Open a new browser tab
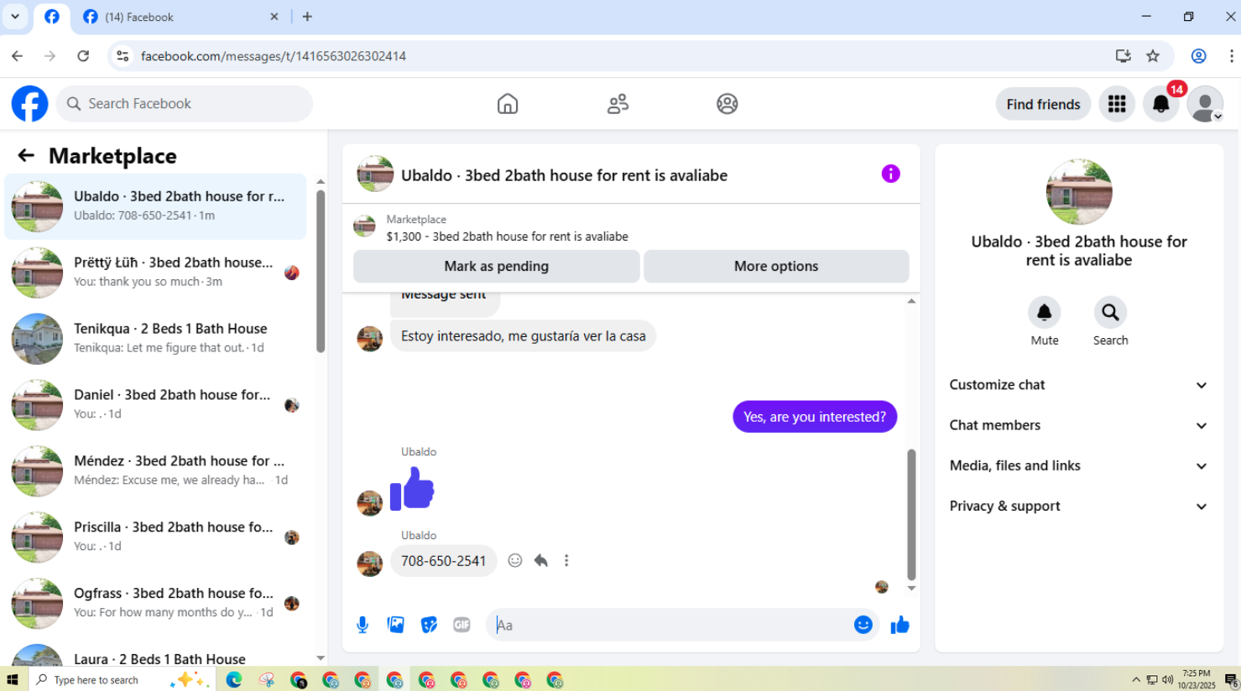 click(x=307, y=17)
